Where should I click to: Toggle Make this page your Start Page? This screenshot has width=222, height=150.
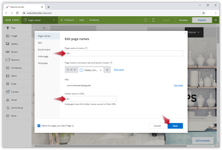(x=39, y=126)
